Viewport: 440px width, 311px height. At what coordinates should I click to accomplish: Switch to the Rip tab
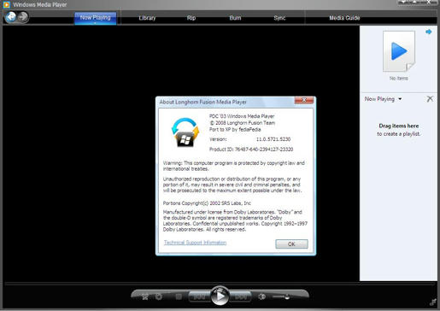pyautogui.click(x=191, y=18)
